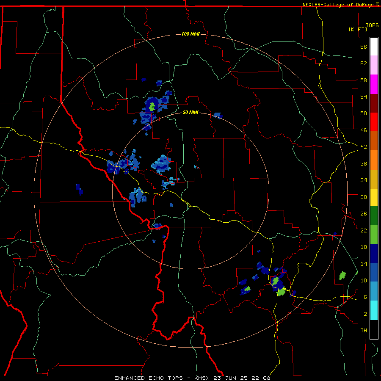The height and width of the screenshot is (381, 381).
Task: Select the 50 NMI range ring label
Action: 190,113
